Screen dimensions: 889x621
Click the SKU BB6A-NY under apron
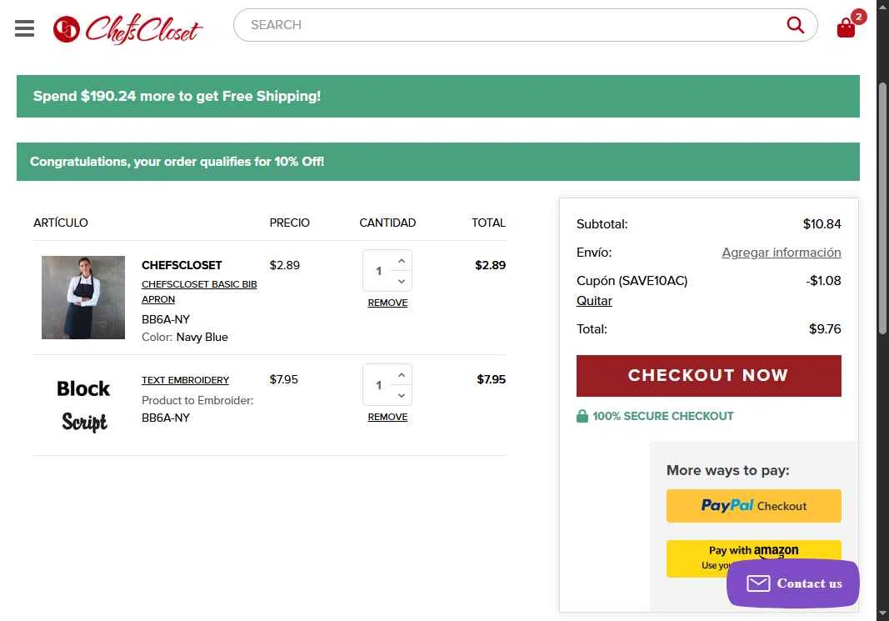[x=166, y=319]
